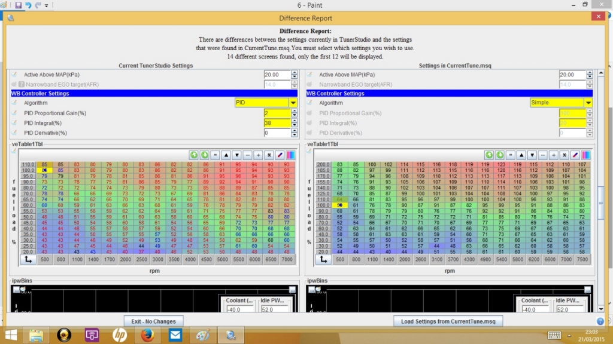Open File Explorer from the taskbar
This screenshot has width=613, height=344.
[36, 335]
